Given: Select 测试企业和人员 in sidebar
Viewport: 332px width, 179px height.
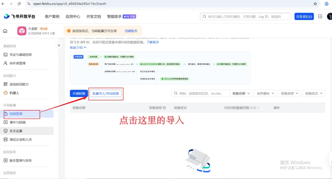Looking at the screenshot, I should coord(21,139).
